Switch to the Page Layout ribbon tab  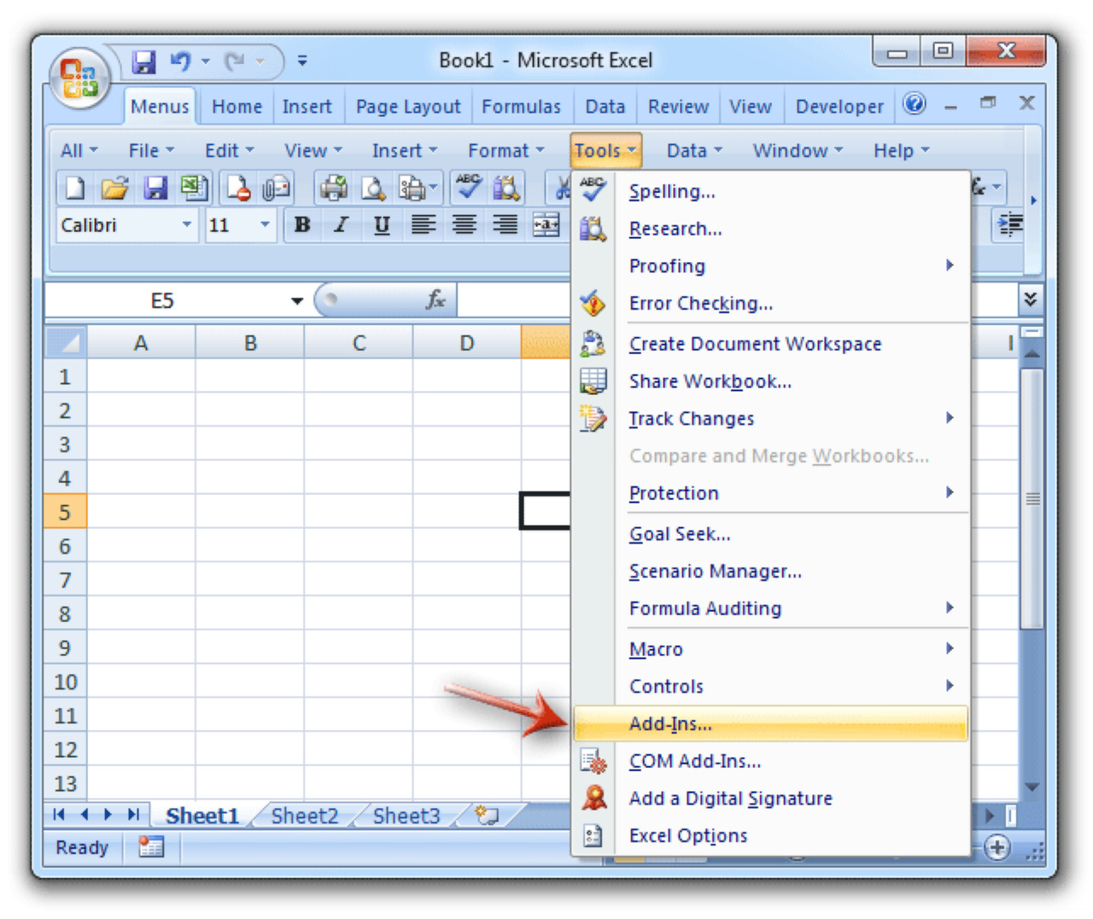coord(407,107)
